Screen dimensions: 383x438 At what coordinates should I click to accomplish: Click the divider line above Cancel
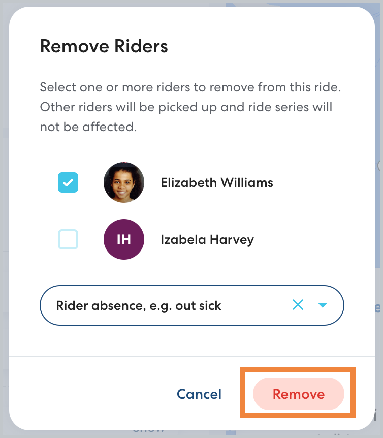click(x=191, y=357)
